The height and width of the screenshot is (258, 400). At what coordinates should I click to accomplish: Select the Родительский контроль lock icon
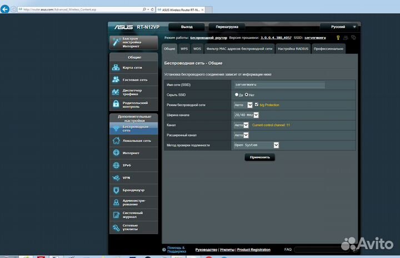coord(116,104)
